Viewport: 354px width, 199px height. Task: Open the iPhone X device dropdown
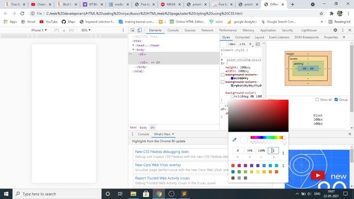coord(39,30)
